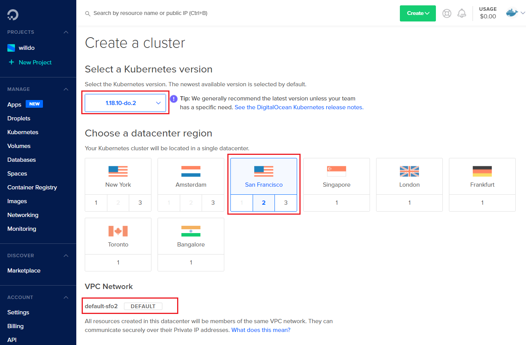Click the London flag icon
The image size is (526, 345).
tap(409, 171)
